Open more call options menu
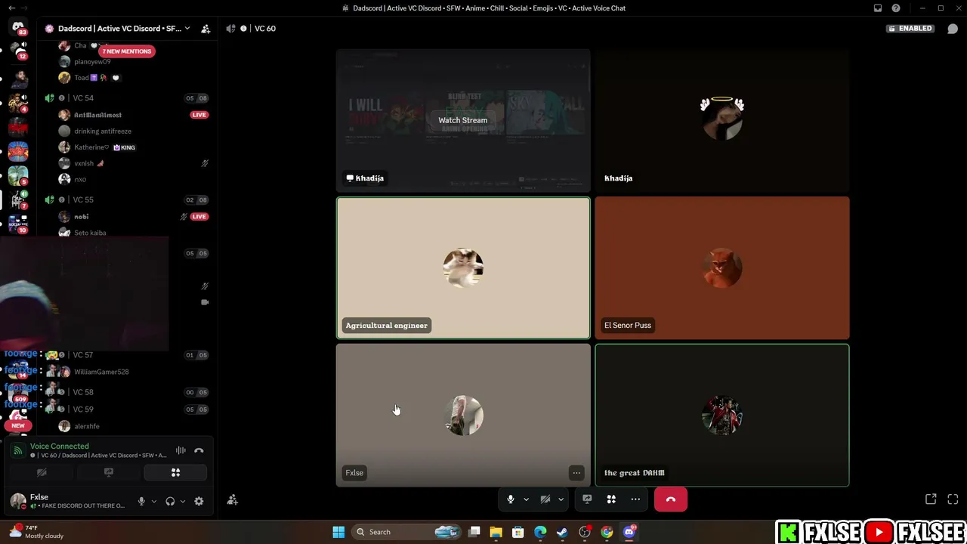Screen dimensions: 967x544 635,499
